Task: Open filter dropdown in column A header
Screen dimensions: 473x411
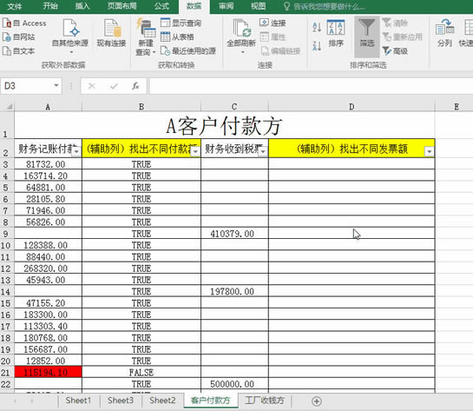Action: tap(76, 151)
